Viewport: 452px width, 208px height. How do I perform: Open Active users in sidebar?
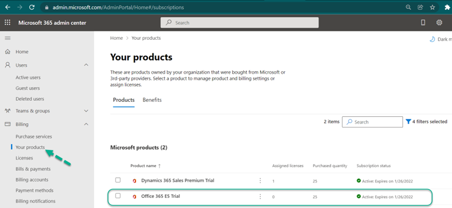click(x=28, y=77)
